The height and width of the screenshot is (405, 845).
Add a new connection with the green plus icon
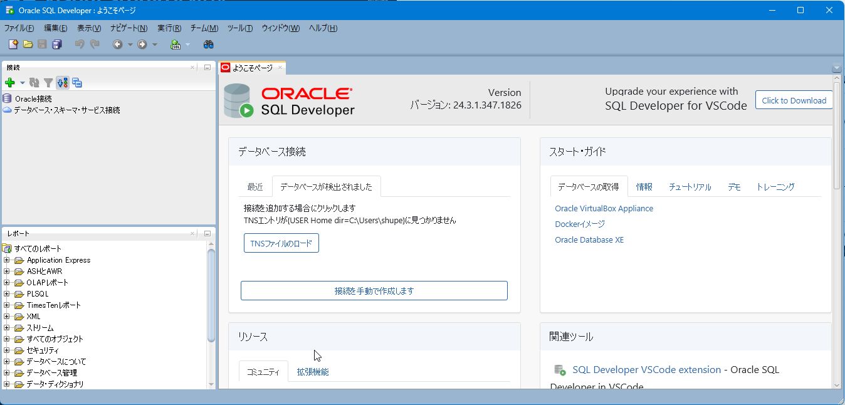[x=10, y=82]
